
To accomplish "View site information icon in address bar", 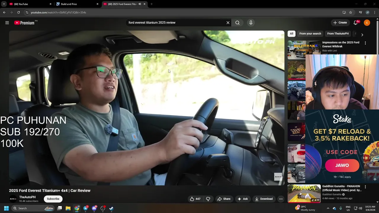I will [27, 12].
